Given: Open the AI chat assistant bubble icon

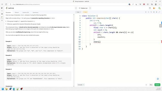Looking at the screenshot, I should (158, 79).
